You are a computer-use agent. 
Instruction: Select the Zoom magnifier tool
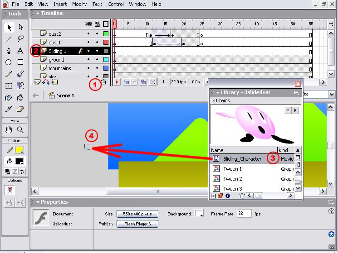click(20, 130)
